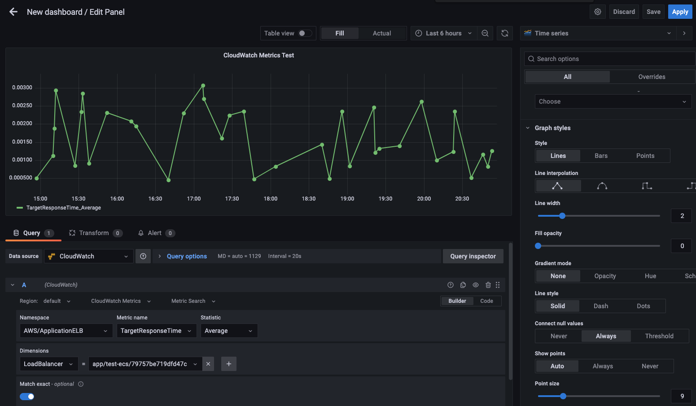696x406 pixels.
Task: Open Metric Search dropdown
Action: [193, 301]
